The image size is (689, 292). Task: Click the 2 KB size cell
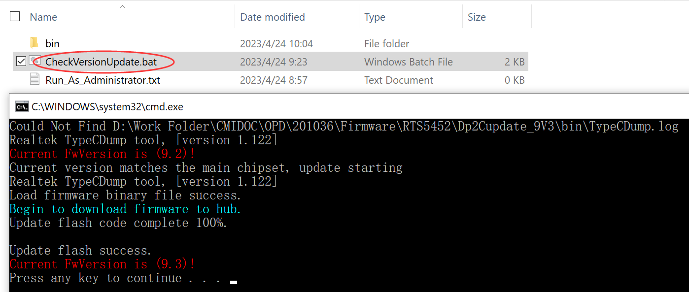[515, 62]
